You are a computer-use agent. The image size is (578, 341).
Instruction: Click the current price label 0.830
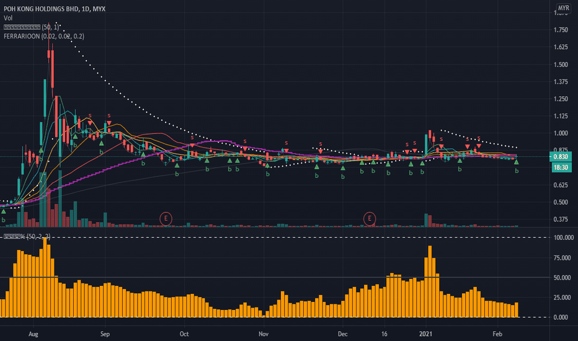561,157
